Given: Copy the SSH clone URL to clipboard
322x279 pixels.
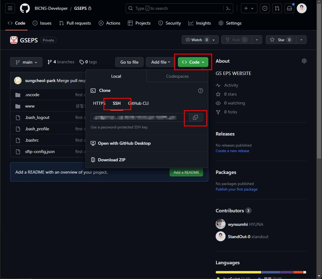Looking at the screenshot, I should coord(195,117).
